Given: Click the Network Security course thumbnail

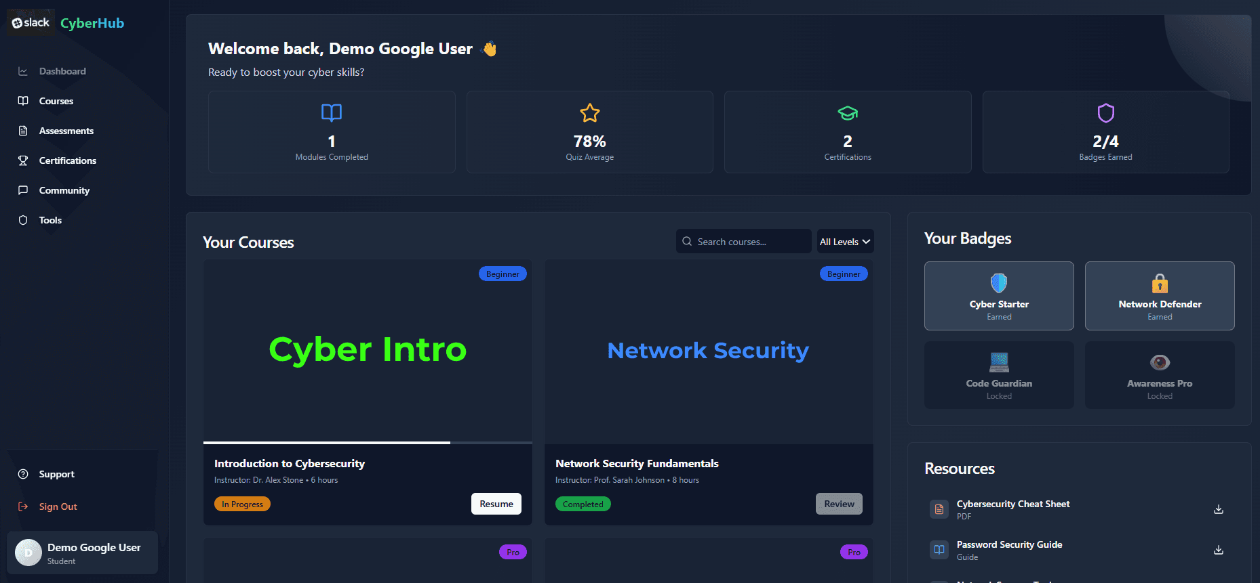Looking at the screenshot, I should click(x=709, y=351).
